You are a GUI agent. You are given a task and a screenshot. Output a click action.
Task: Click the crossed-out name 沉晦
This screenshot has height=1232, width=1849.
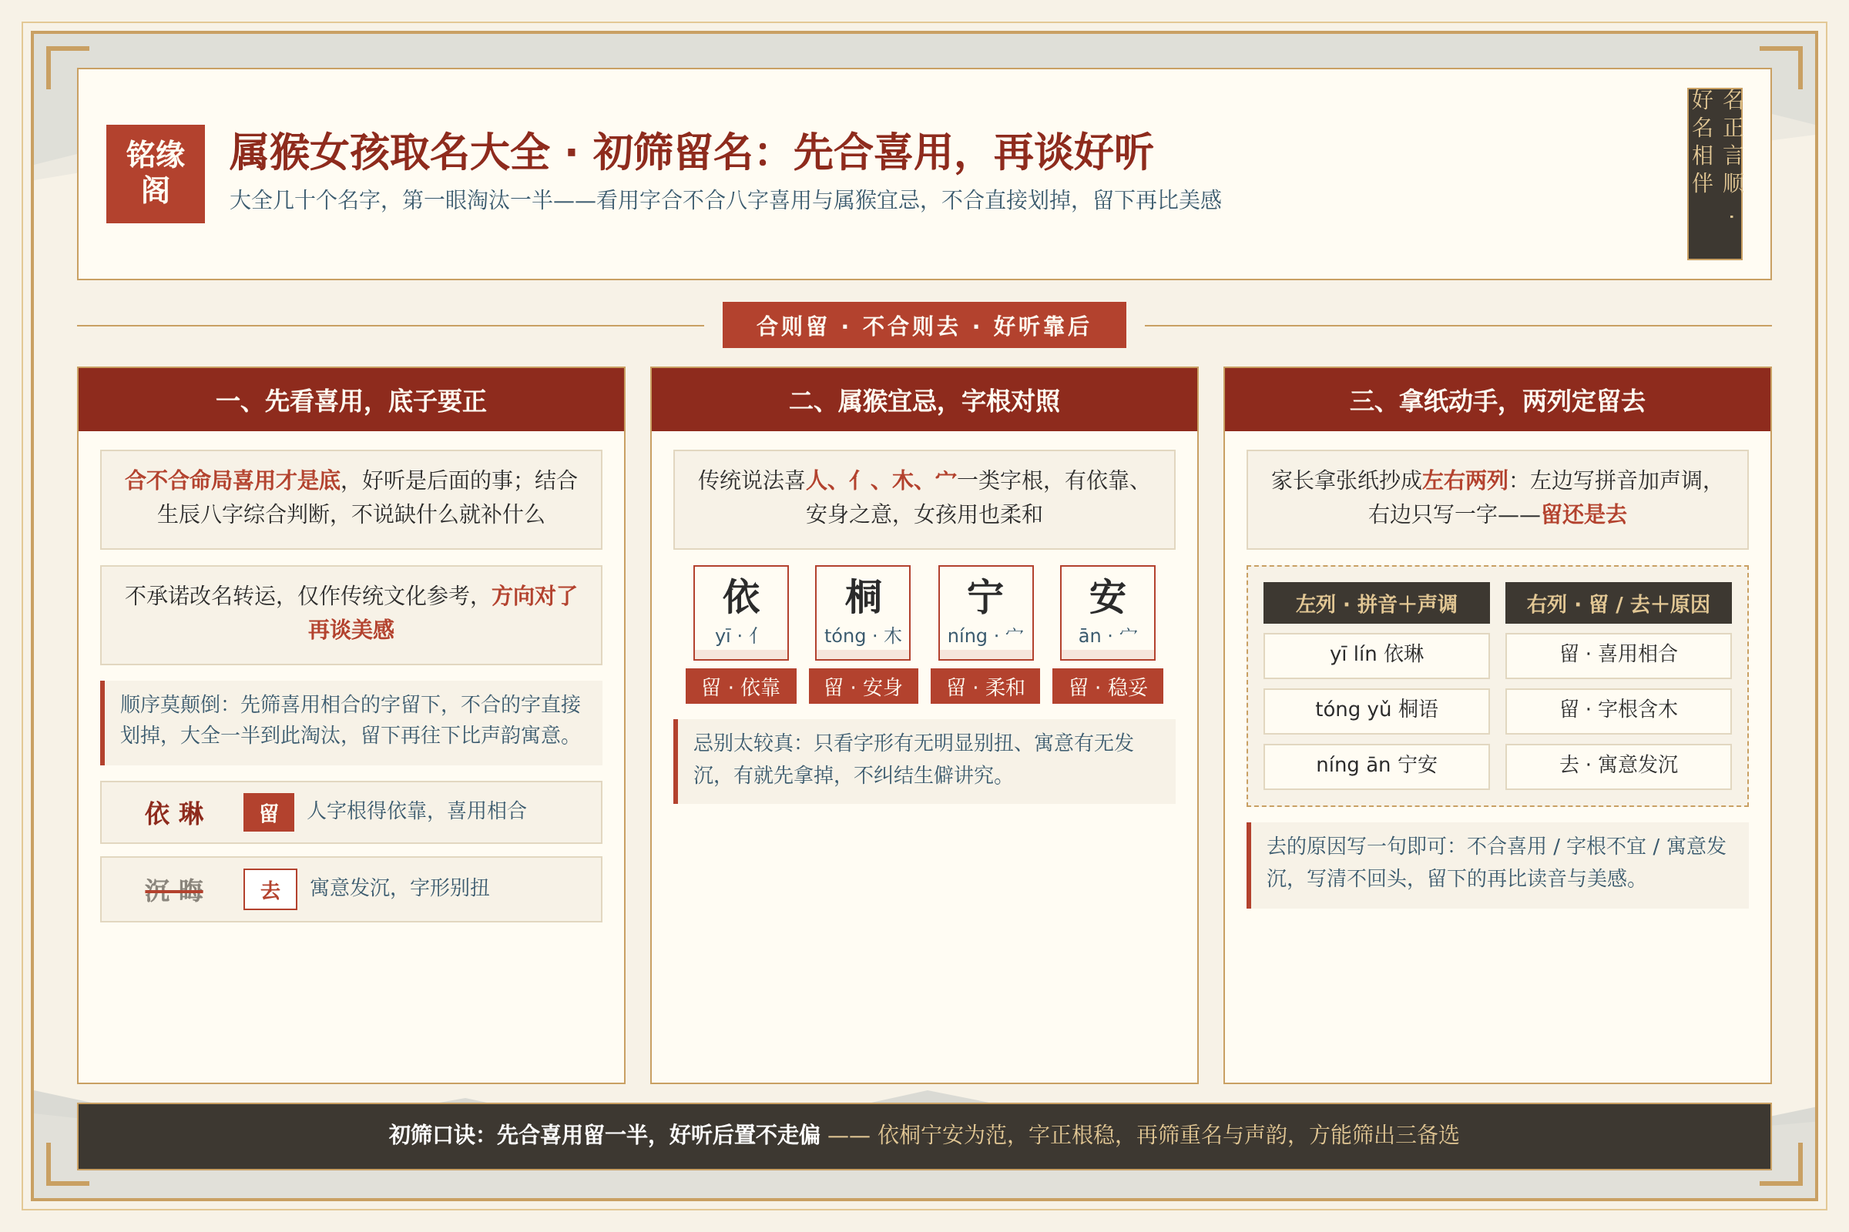tap(175, 890)
